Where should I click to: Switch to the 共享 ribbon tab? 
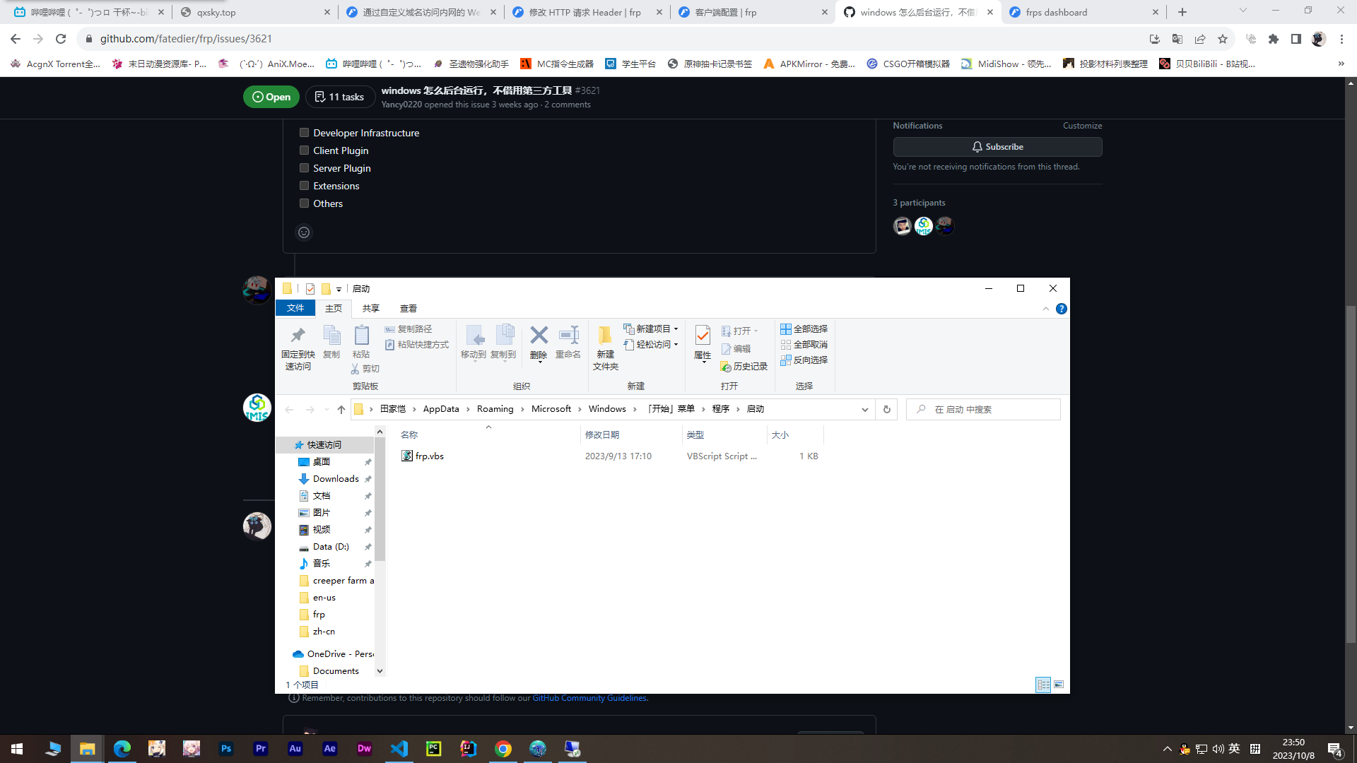[x=370, y=308]
